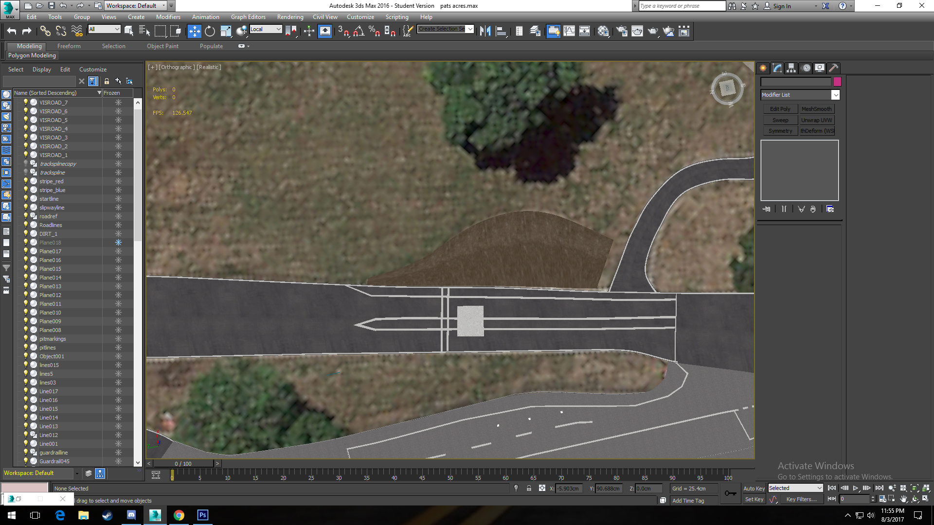Choose the Rectangular Selection Region tool

click(160, 31)
